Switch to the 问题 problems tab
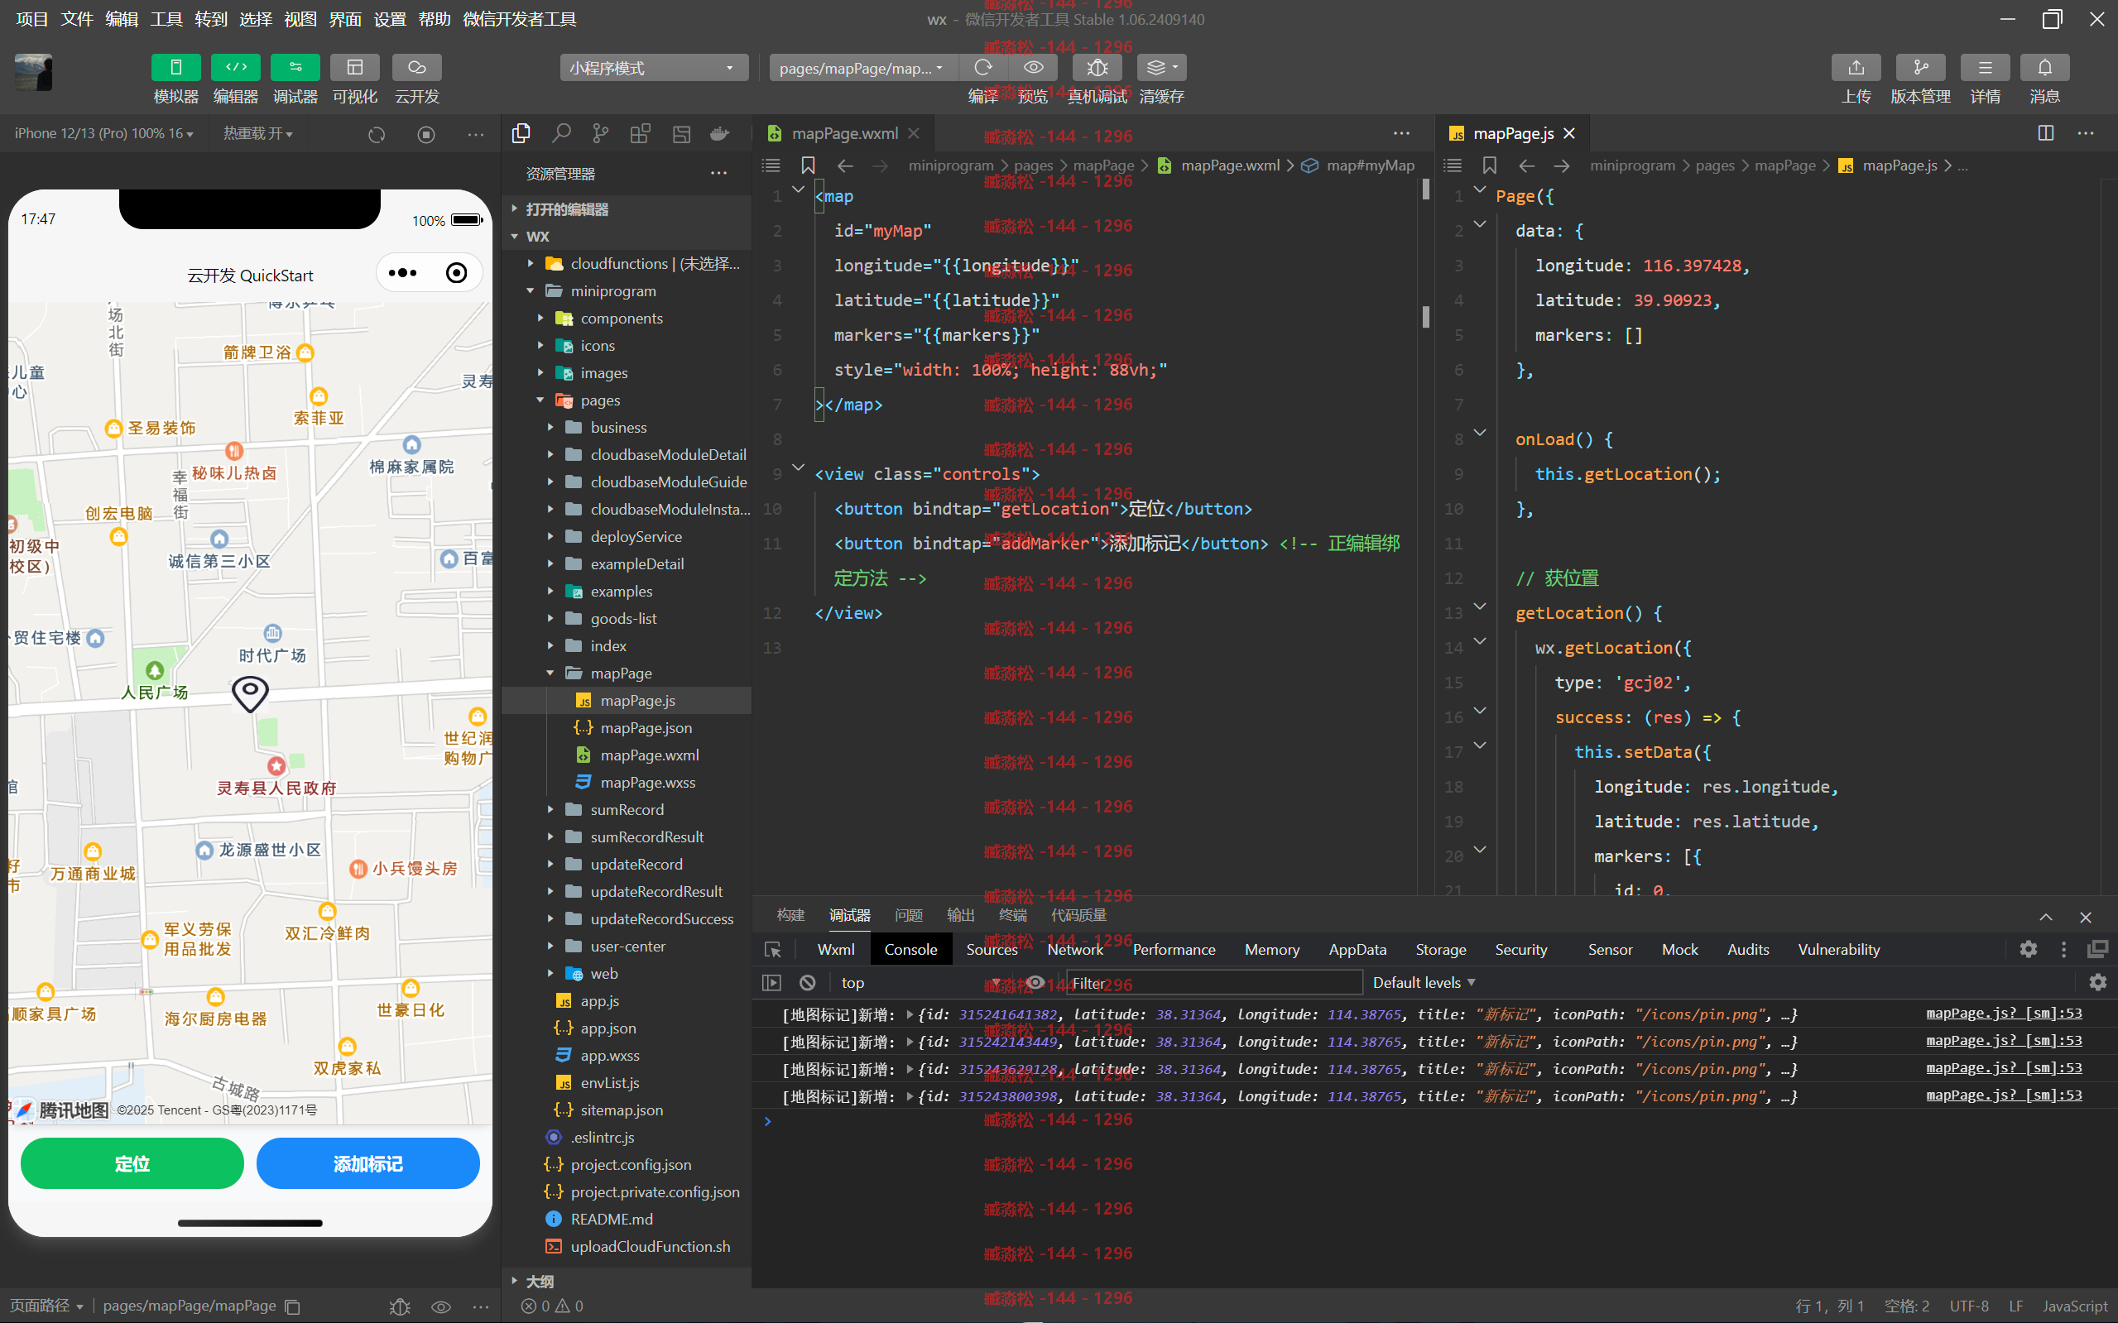Image resolution: width=2118 pixels, height=1323 pixels. point(909,915)
